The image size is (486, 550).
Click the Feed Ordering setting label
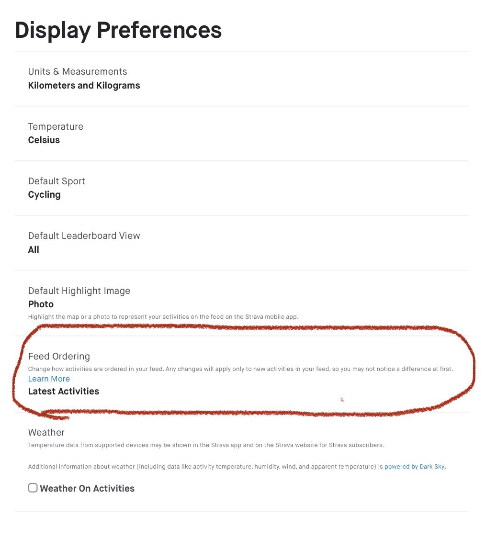(x=59, y=356)
